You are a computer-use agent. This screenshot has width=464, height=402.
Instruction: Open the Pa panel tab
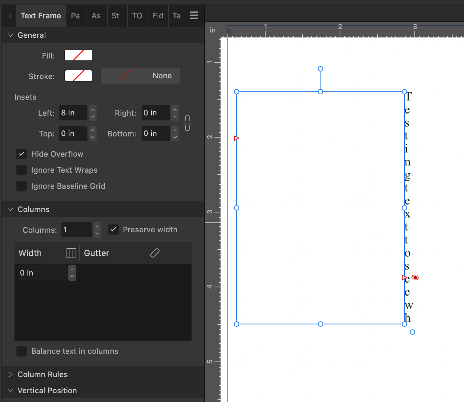(x=76, y=16)
